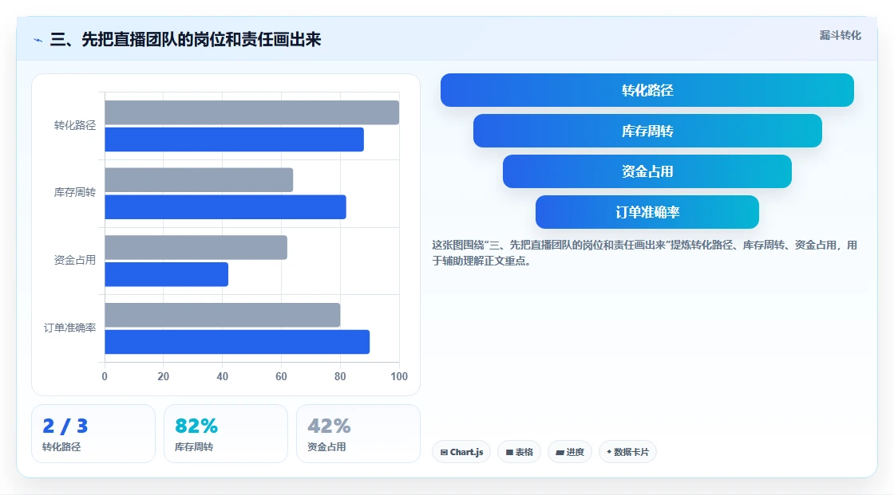Click the x-axis tick label 100
This screenshot has height=495, width=894.
399,376
